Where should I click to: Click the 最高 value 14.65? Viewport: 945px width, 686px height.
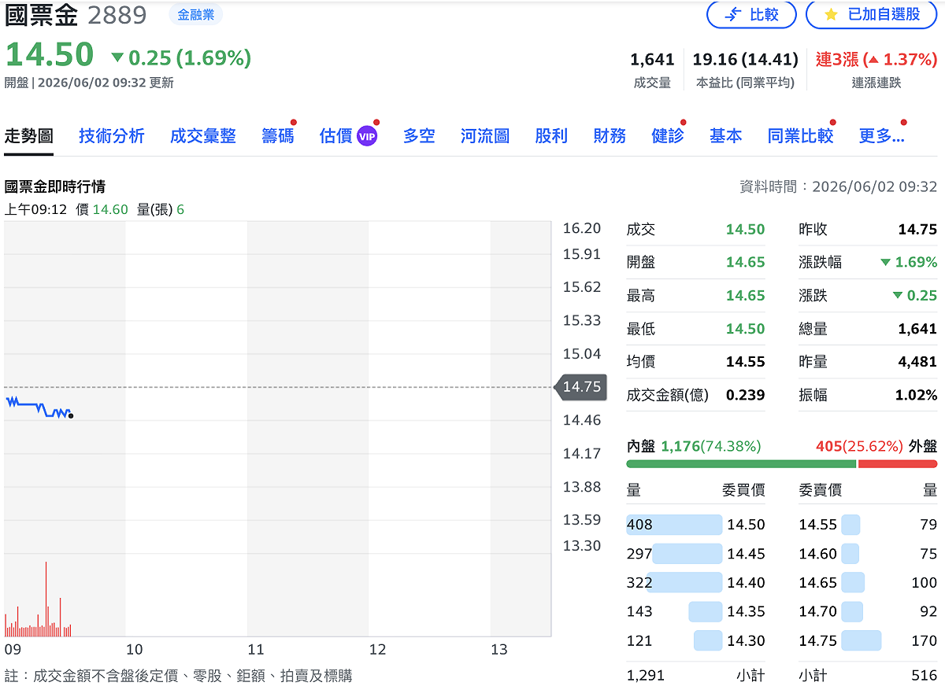pyautogui.click(x=745, y=296)
